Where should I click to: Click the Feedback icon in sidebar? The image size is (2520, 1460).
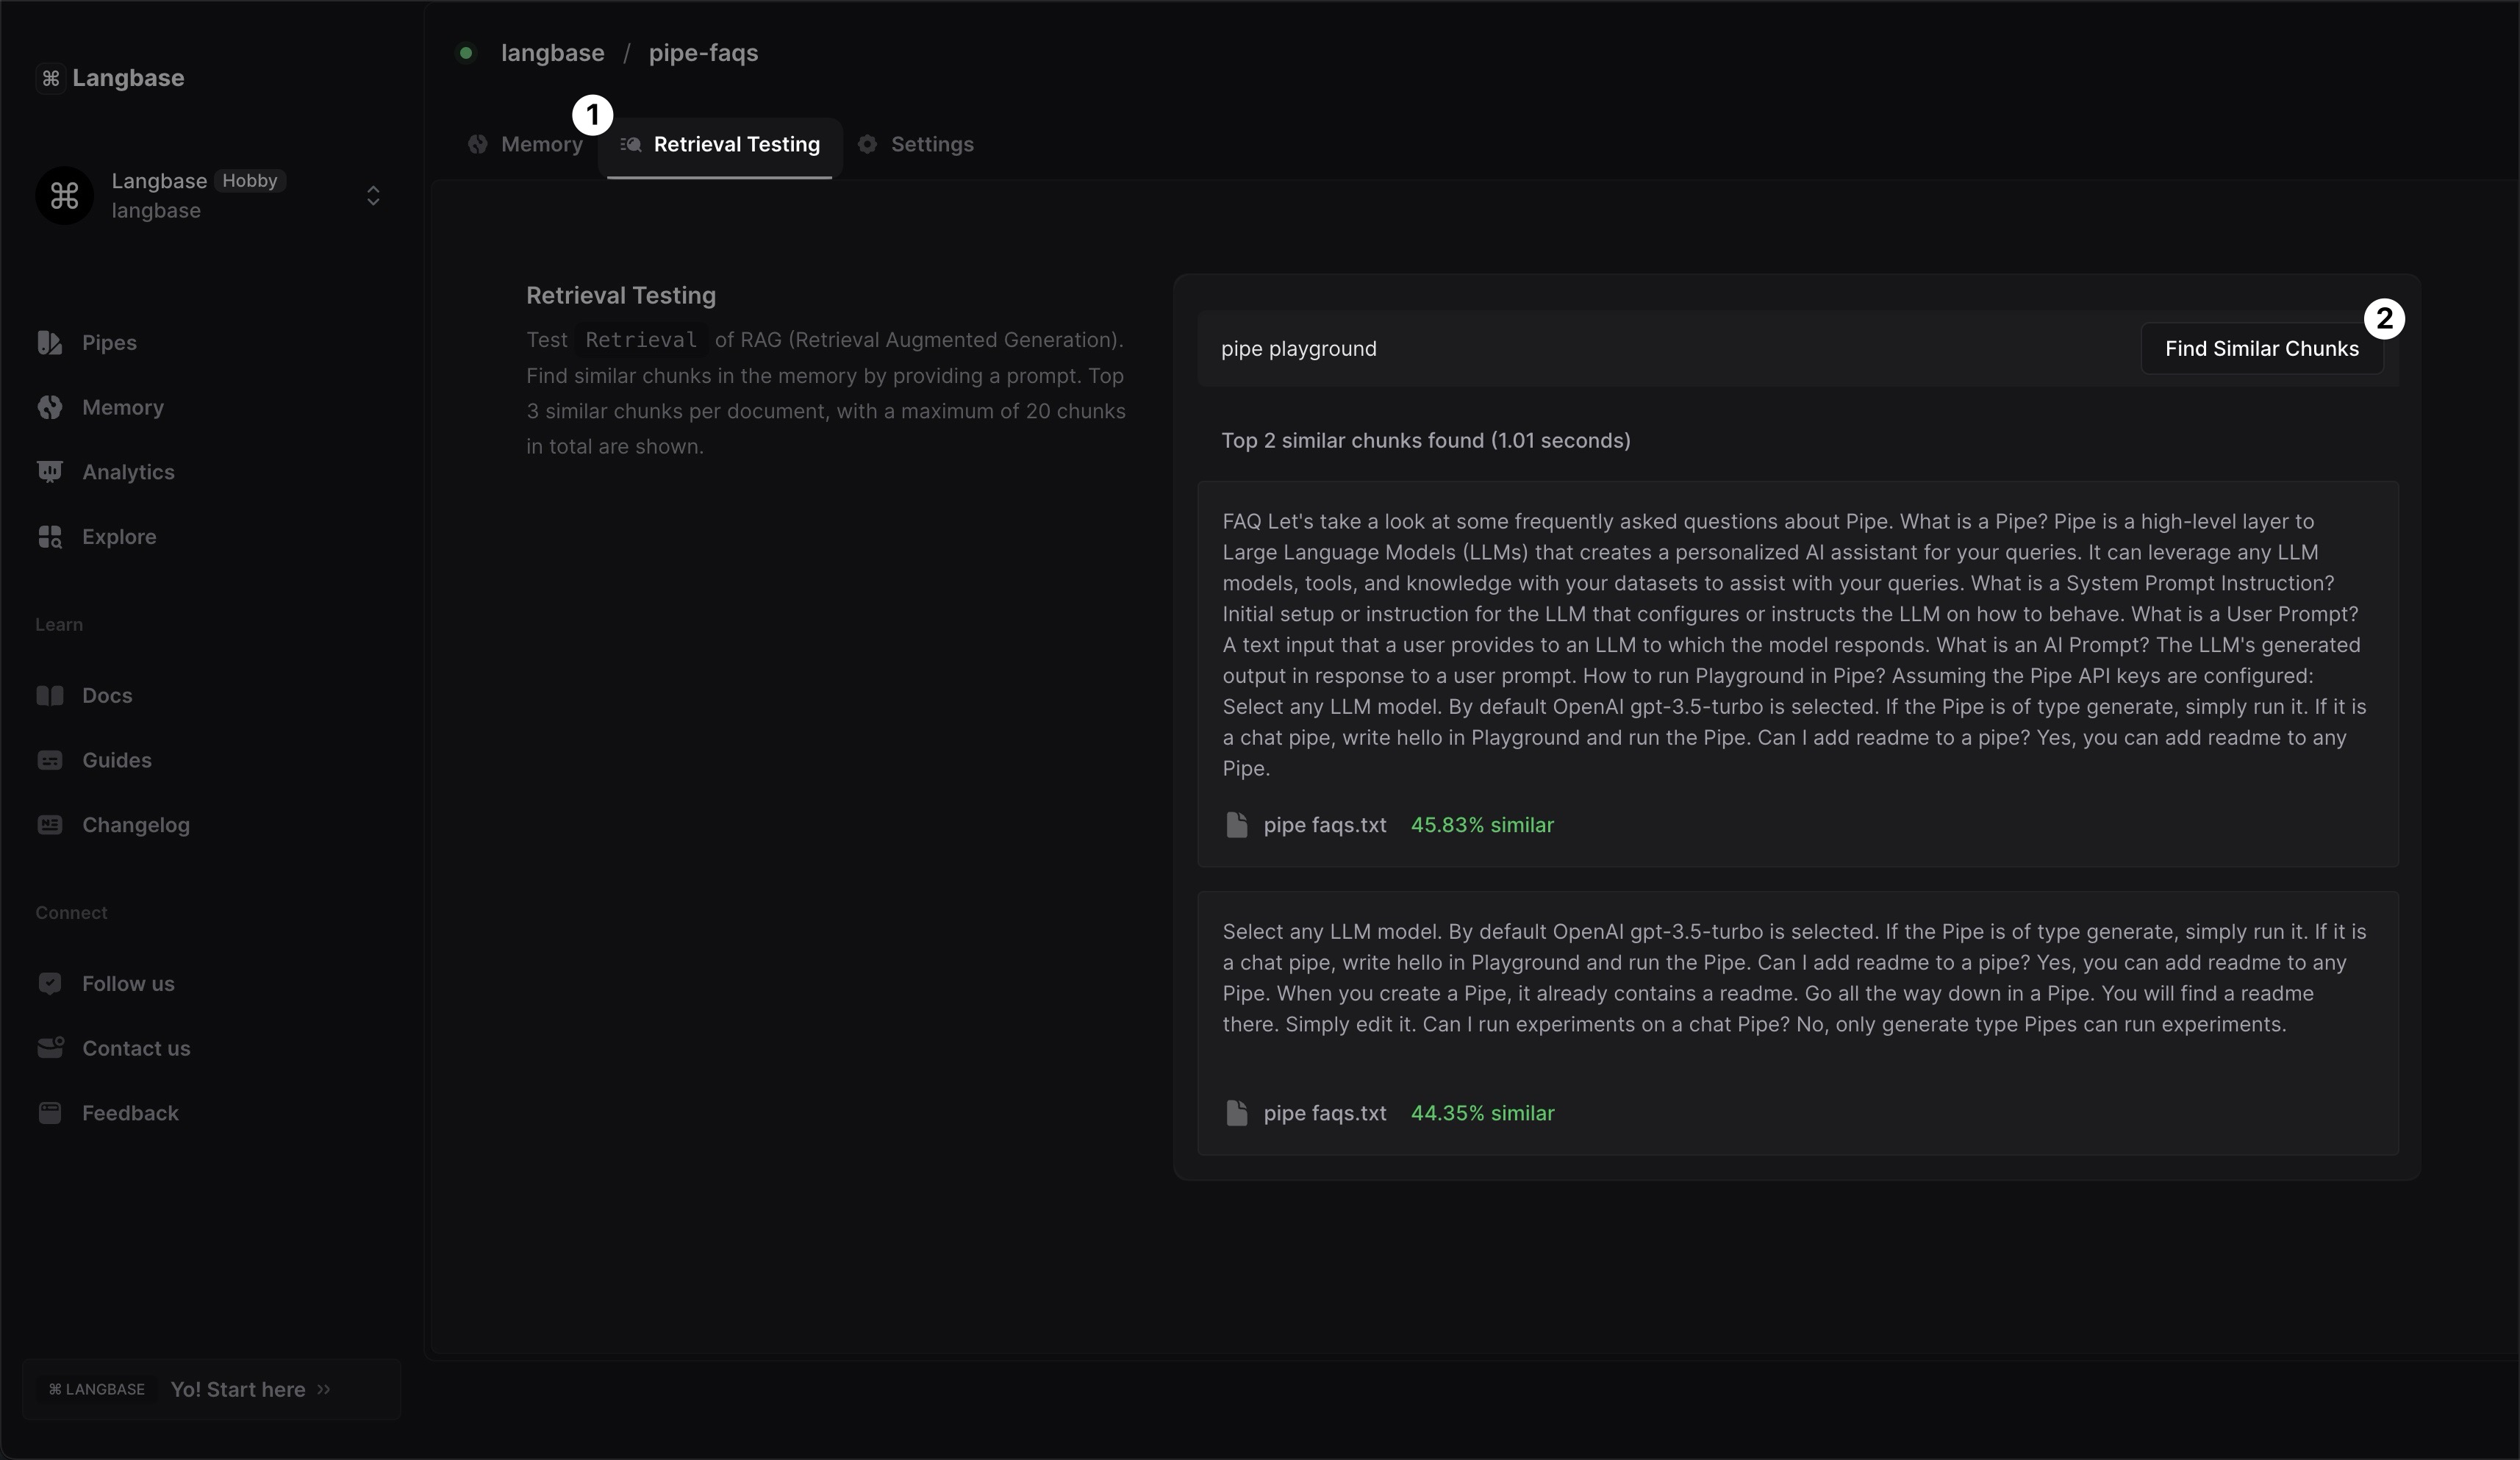49,1113
